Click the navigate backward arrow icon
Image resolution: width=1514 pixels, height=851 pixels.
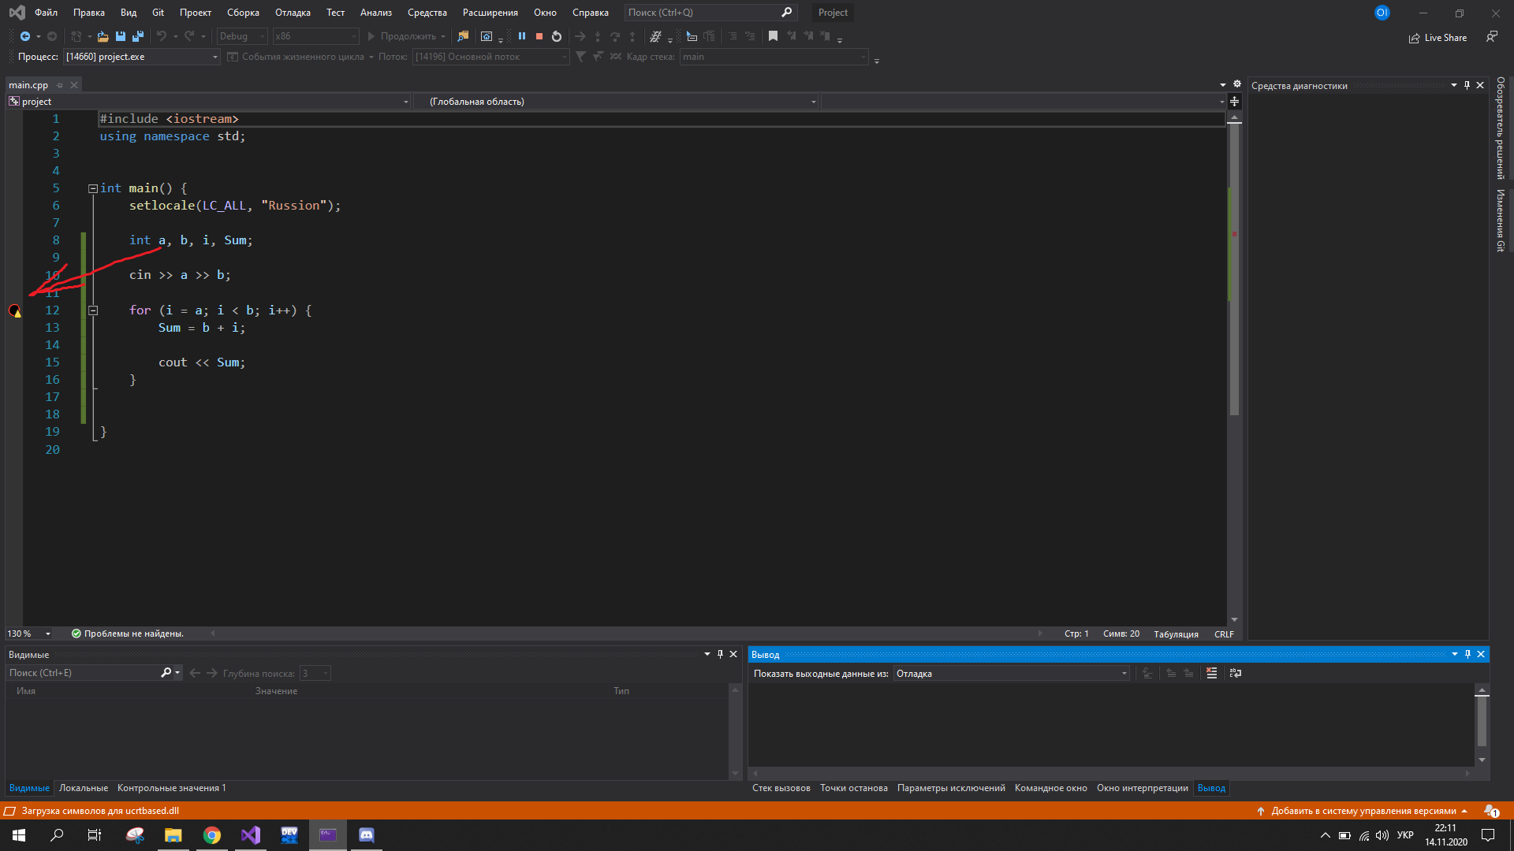click(x=25, y=36)
